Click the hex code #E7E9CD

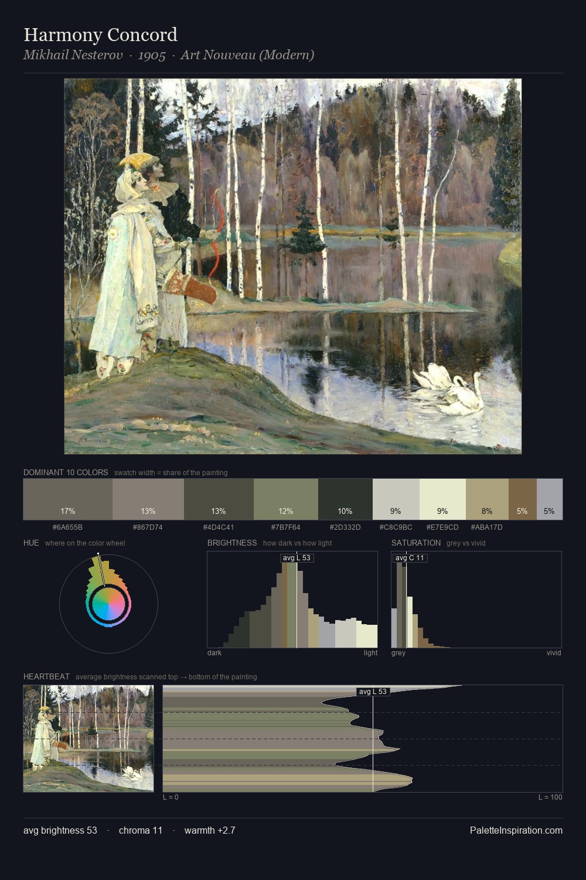pyautogui.click(x=442, y=527)
